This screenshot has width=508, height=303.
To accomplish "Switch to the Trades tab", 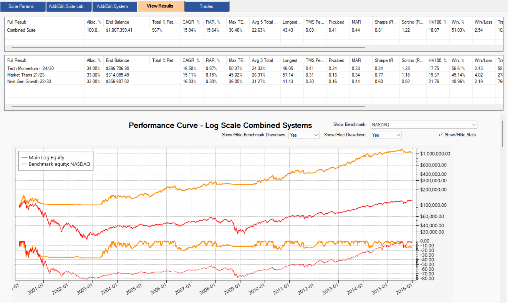I will click(206, 6).
